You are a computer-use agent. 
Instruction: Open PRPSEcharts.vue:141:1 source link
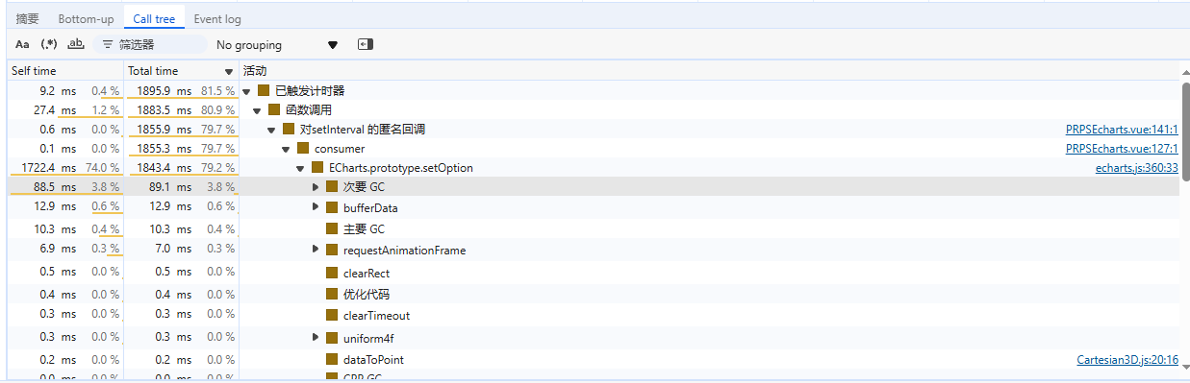(1123, 130)
